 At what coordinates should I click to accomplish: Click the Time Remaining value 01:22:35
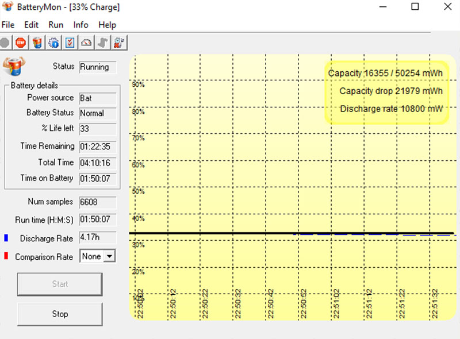98,147
